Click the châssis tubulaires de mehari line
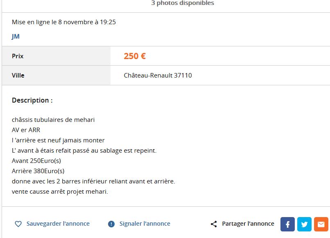 coord(53,120)
